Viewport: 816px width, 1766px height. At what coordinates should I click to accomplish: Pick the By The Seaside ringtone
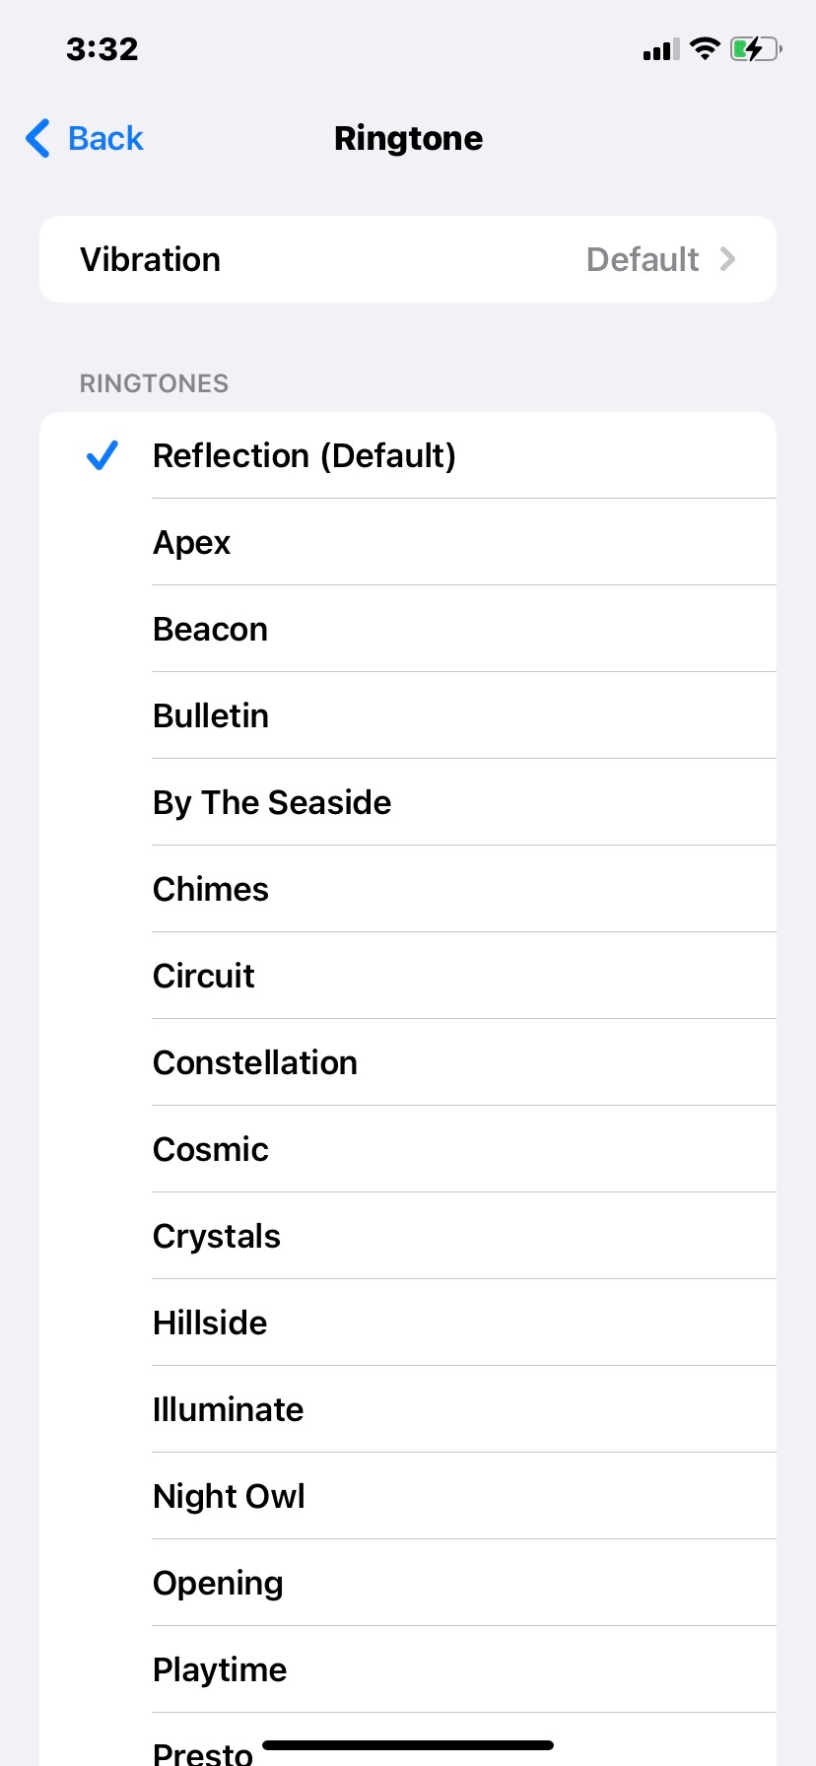272,802
